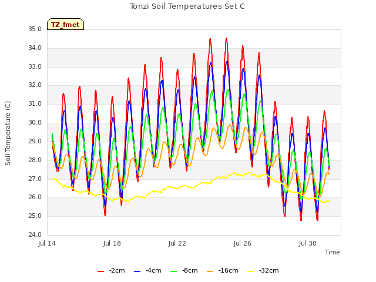The image size is (376, 282).
Task: Click the green -8cm legend swatch
Action: 174,271
